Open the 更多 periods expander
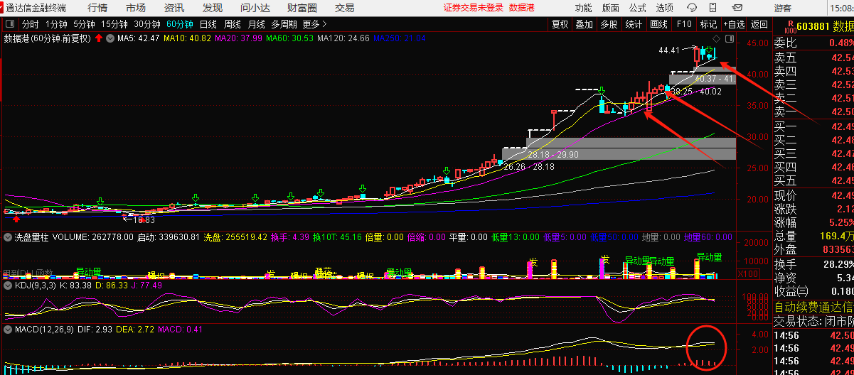The height and width of the screenshot is (375, 854). click(315, 24)
